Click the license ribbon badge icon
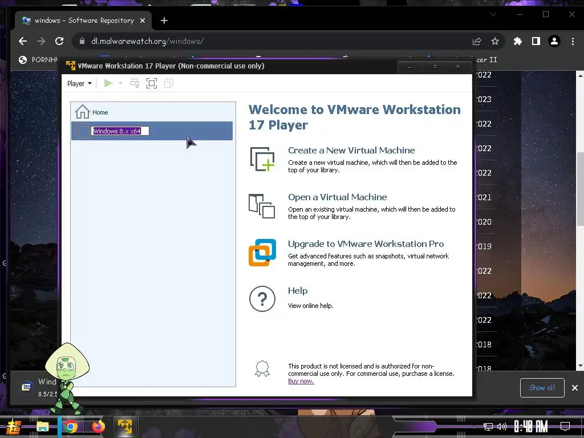This screenshot has height=438, width=584. point(262,369)
